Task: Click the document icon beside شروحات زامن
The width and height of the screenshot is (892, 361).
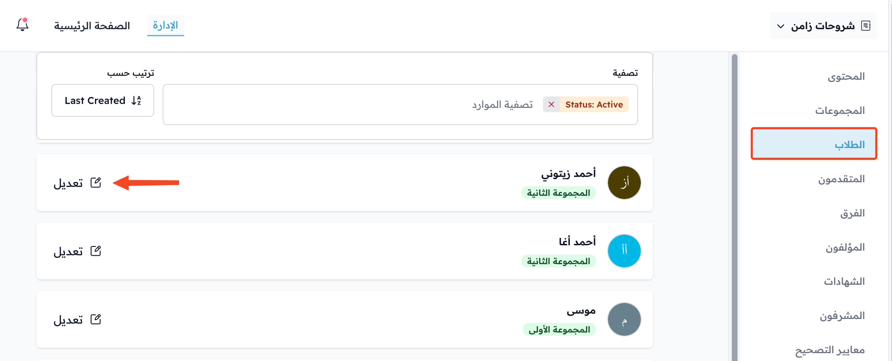Action: point(866,26)
